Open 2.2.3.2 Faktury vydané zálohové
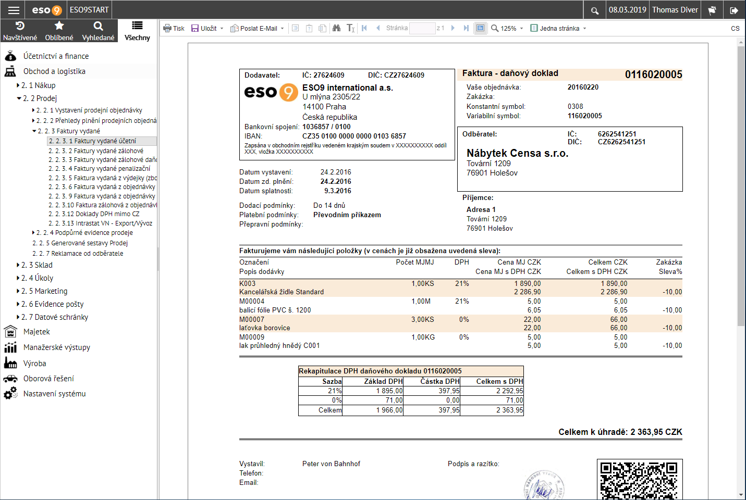 (96, 151)
